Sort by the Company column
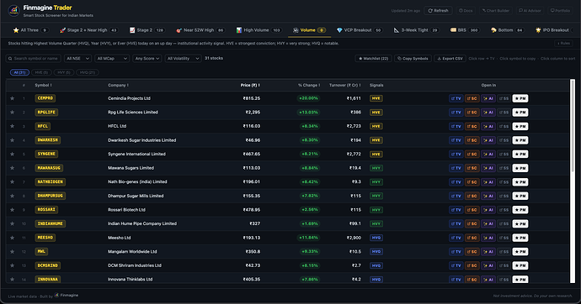This screenshot has width=581, height=304. coord(118,86)
